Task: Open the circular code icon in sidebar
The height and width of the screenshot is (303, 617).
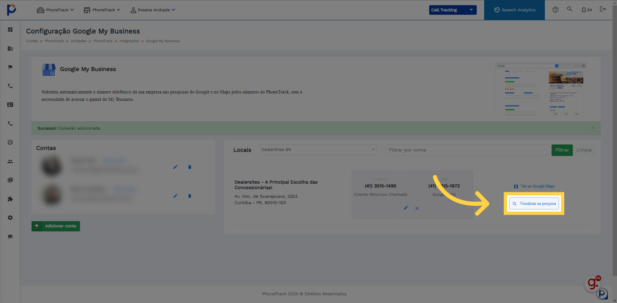Action: [x=10, y=142]
